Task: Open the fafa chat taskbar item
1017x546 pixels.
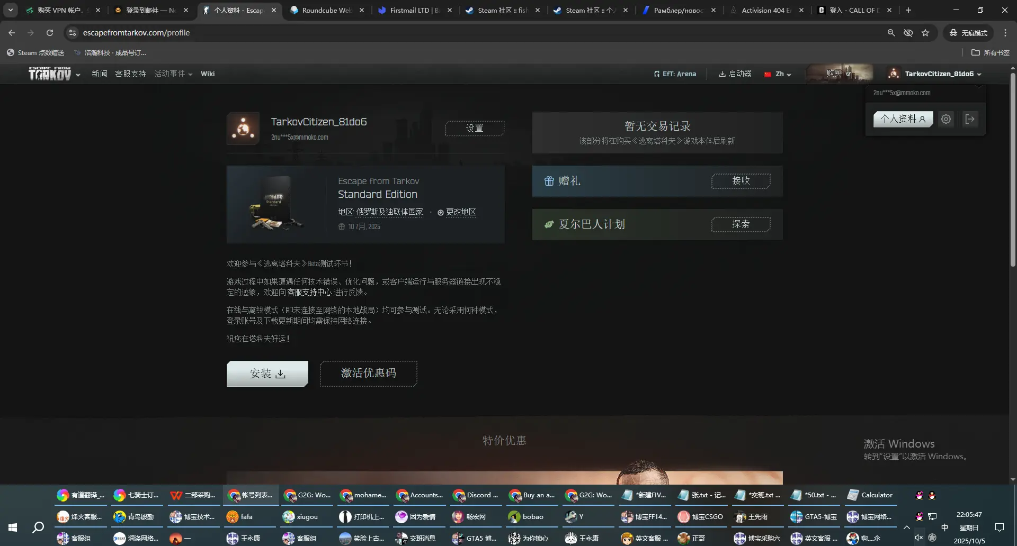Action: (251, 517)
